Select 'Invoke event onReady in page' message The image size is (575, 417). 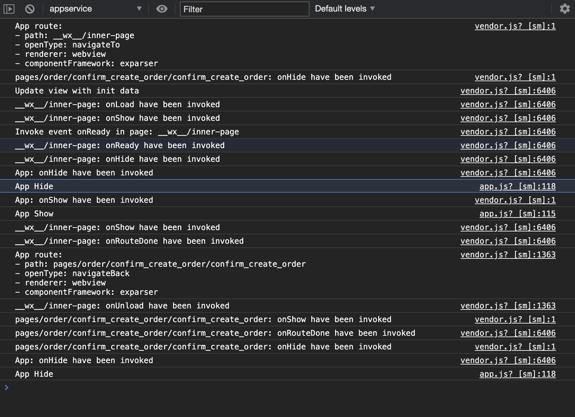(127, 132)
